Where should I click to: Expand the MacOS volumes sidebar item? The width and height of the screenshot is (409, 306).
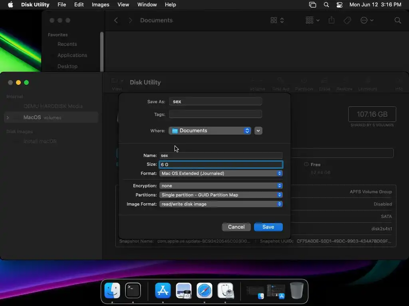pos(8,118)
